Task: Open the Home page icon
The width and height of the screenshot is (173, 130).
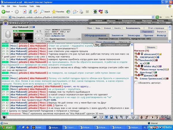Action: (35, 12)
